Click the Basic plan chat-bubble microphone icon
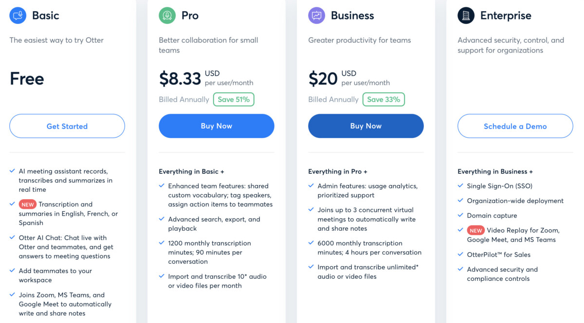Viewport: 584px width, 323px height. [x=18, y=16]
